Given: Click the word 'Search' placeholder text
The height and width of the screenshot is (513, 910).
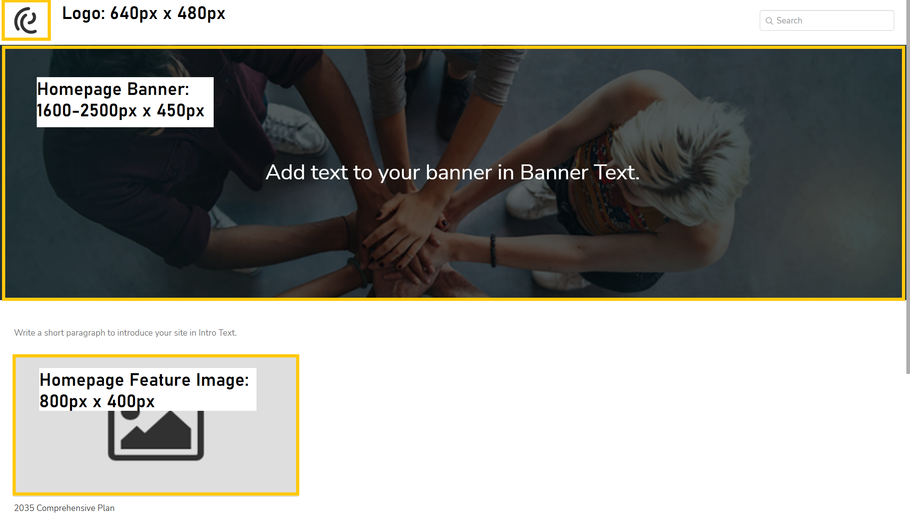Looking at the screenshot, I should (789, 21).
